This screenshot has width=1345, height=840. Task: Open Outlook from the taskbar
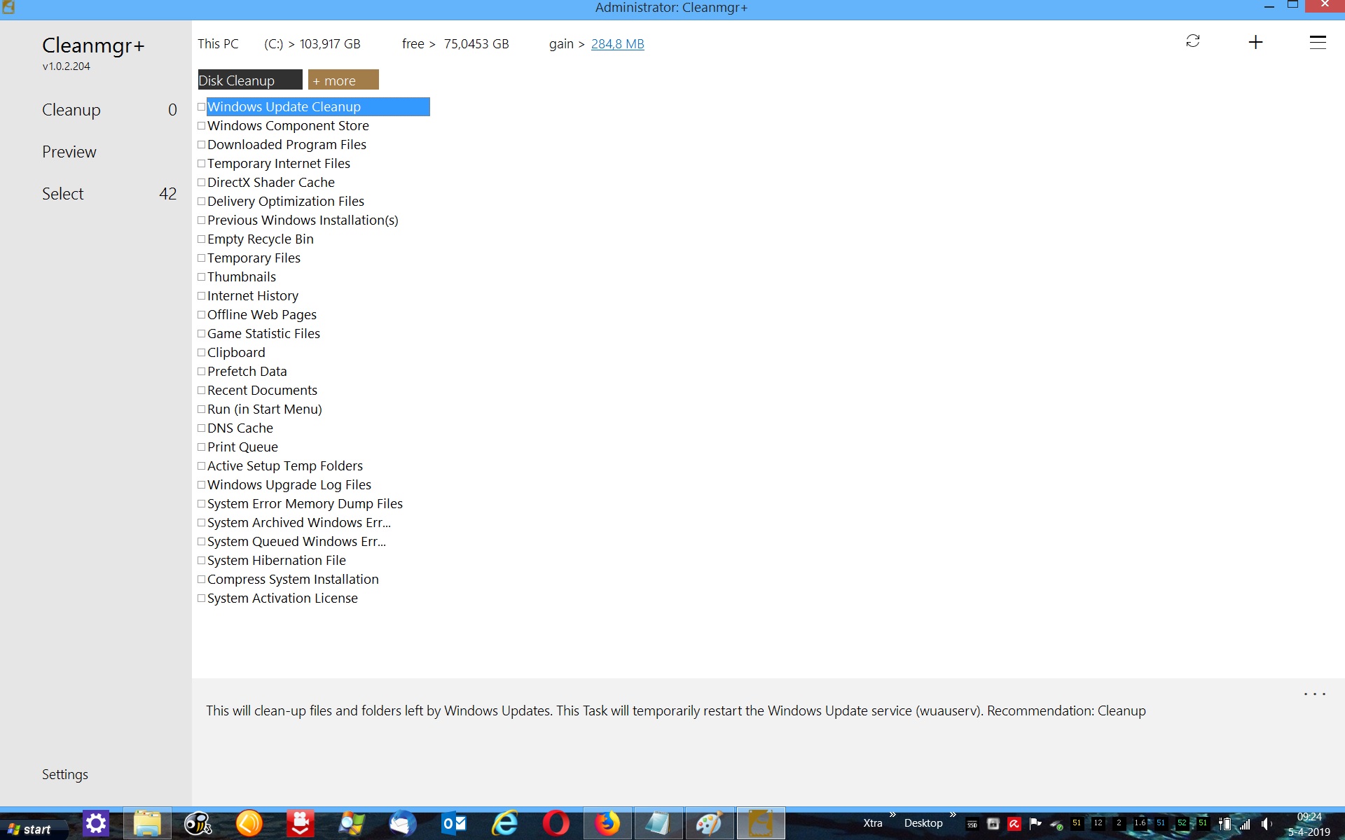pyautogui.click(x=454, y=824)
